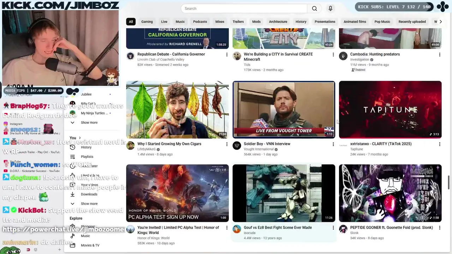This screenshot has height=254, width=452.
Task: Open Isocuda channel avatar
Action: [x=237, y=229]
